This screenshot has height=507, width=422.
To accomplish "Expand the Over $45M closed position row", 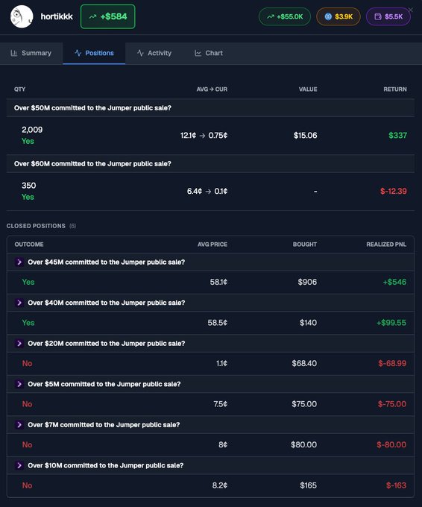I will point(19,262).
